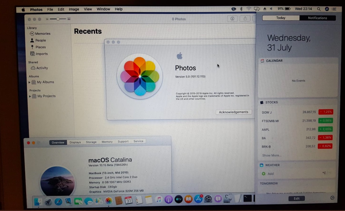
Task: Click the FTSEMIB.MI stock row
Action: (297, 121)
